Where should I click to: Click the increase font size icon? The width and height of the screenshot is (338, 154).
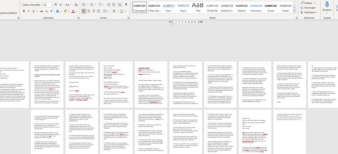click(x=56, y=5)
